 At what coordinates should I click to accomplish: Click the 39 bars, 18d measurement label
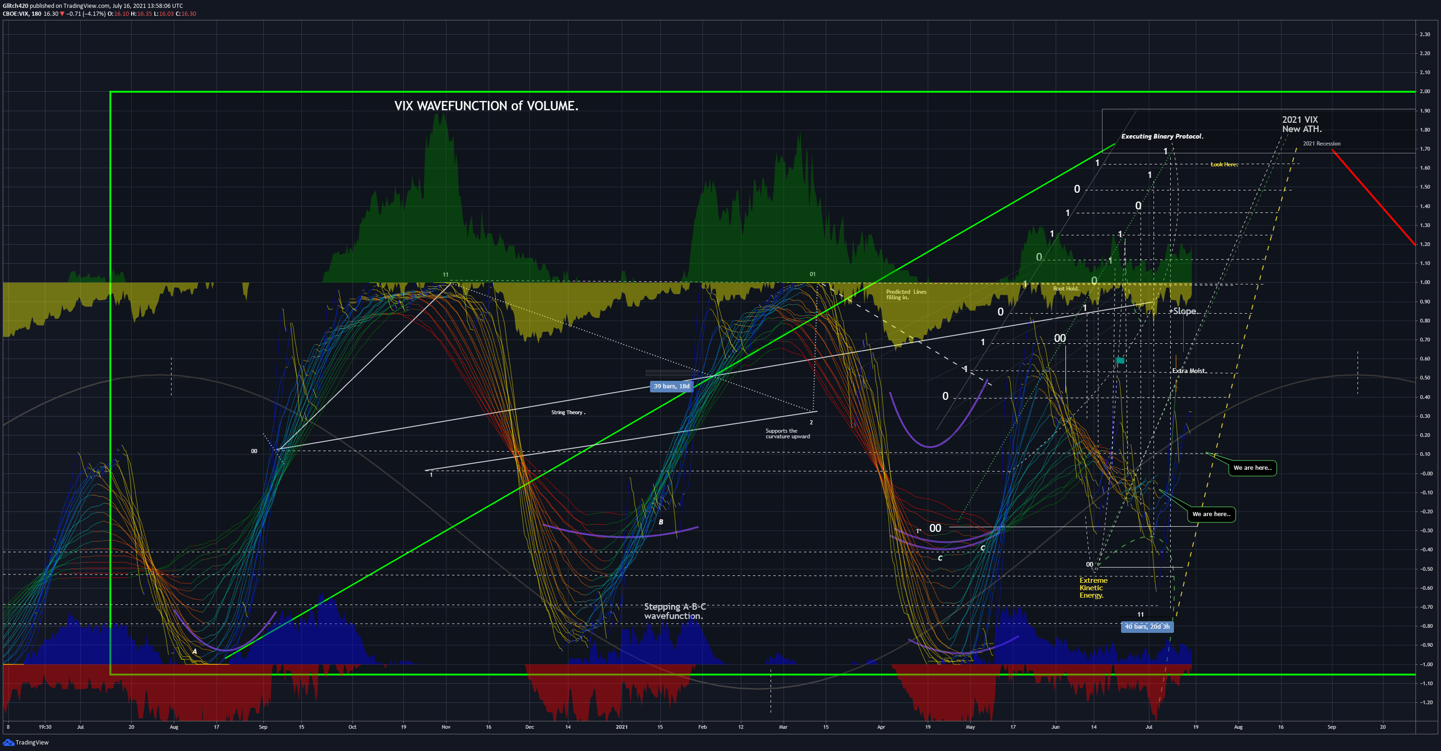(x=671, y=386)
